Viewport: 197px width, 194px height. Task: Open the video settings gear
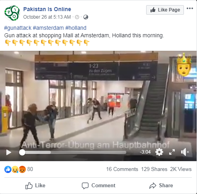point(159,152)
